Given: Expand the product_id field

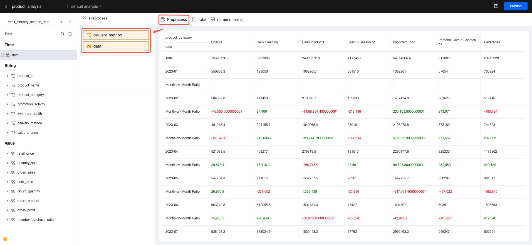Looking at the screenshot, I should pos(8,76).
